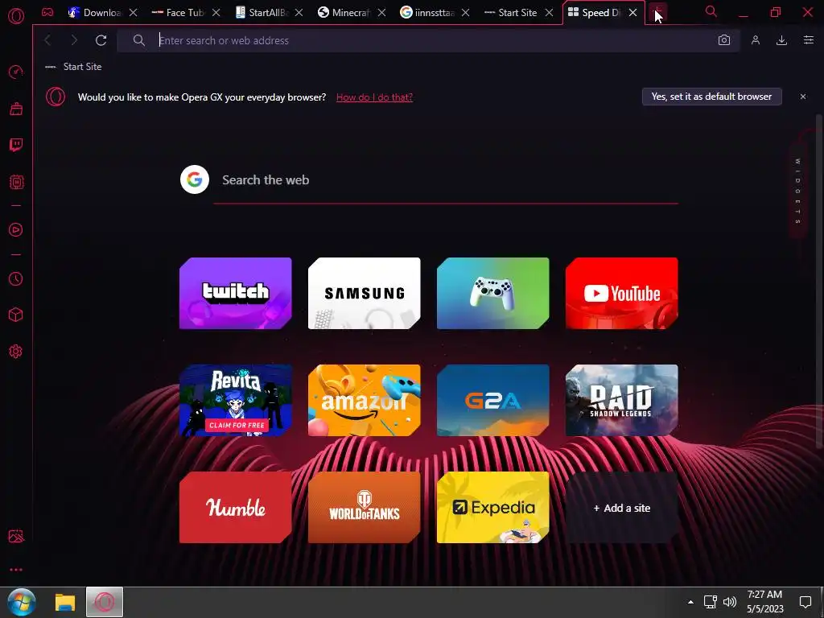Image resolution: width=824 pixels, height=618 pixels.
Task: Open the CPU limiter chip icon
Action: (x=16, y=182)
